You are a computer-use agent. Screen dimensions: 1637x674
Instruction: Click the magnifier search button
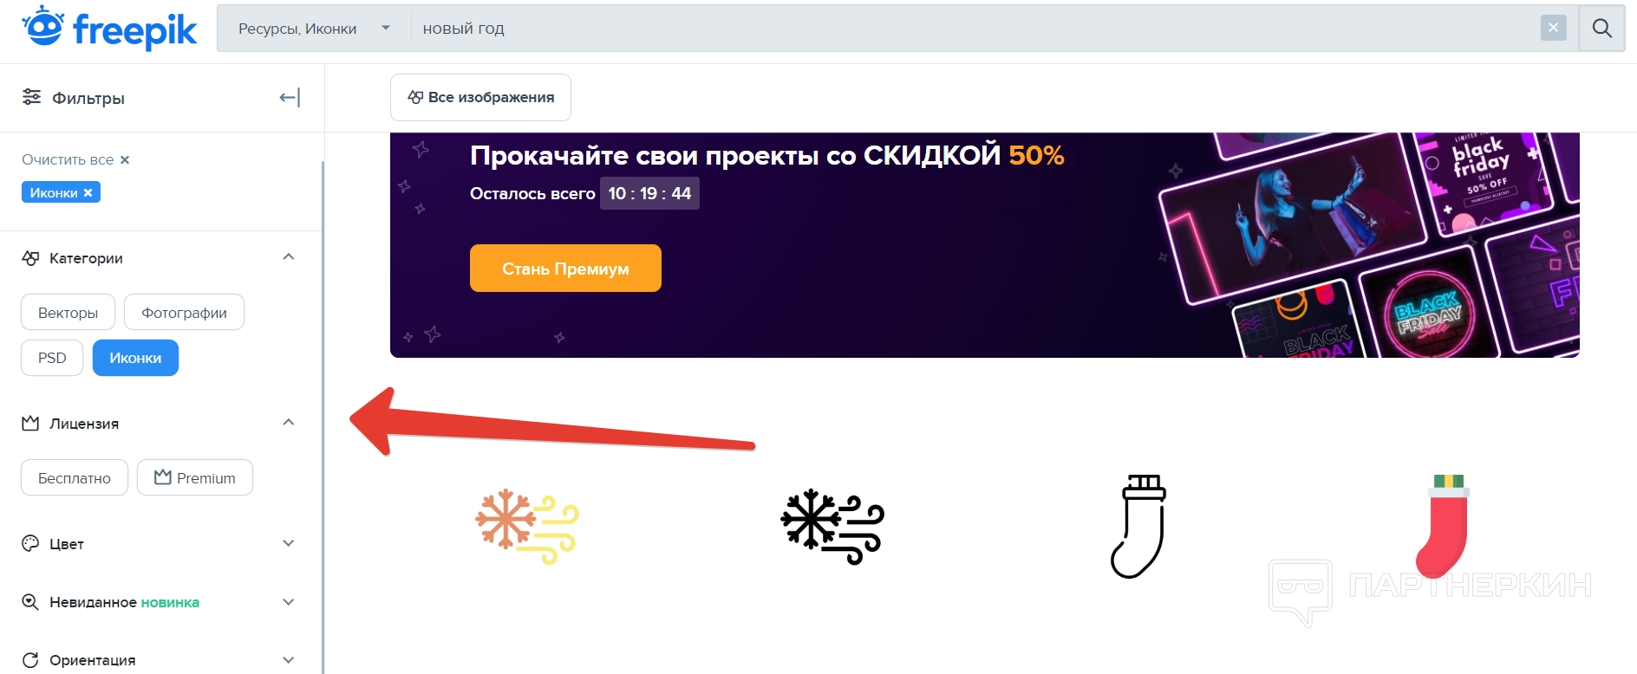pyautogui.click(x=1601, y=29)
